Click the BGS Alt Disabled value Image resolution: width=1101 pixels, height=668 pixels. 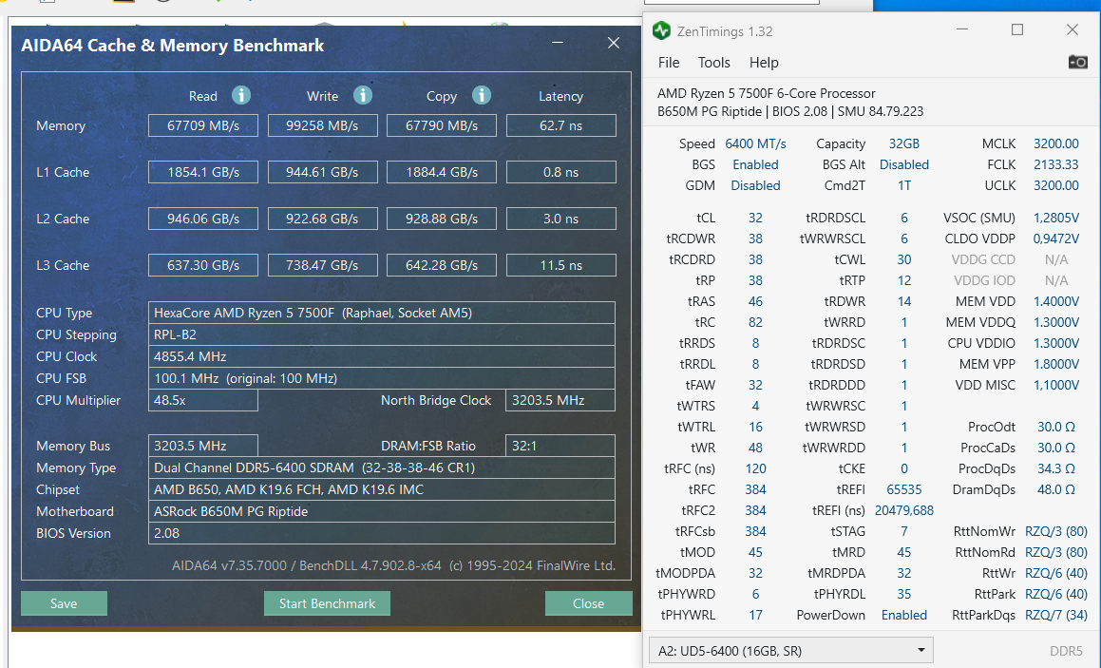click(904, 164)
